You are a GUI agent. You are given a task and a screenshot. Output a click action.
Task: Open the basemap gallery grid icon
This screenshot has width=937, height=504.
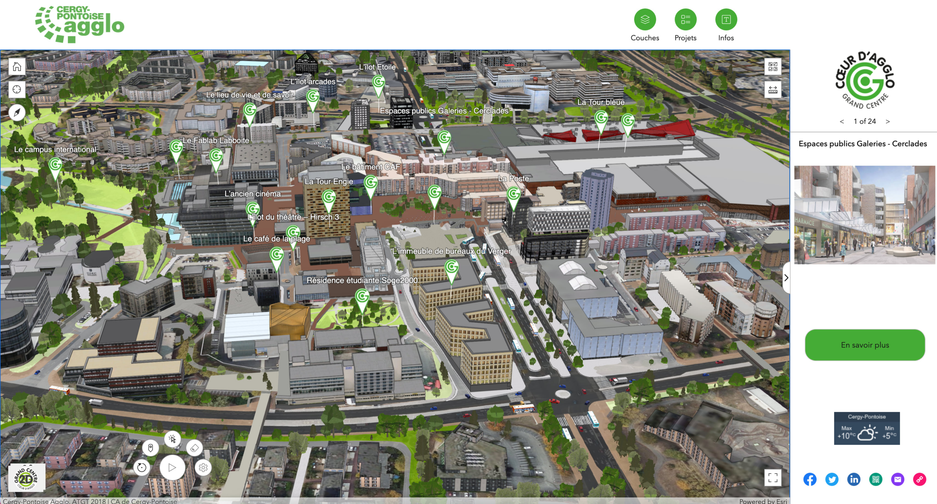tap(773, 67)
